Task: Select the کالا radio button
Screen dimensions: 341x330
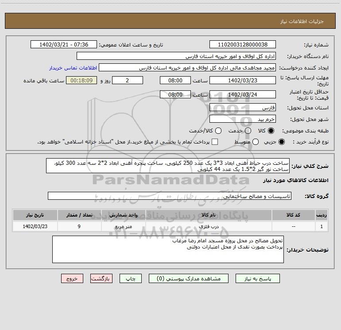Action: [x=271, y=131]
